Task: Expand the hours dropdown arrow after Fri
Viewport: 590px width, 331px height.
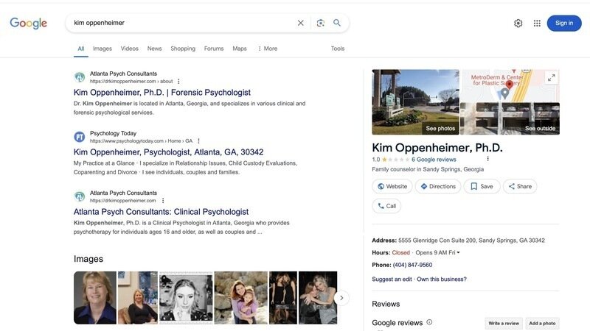Action: point(458,252)
